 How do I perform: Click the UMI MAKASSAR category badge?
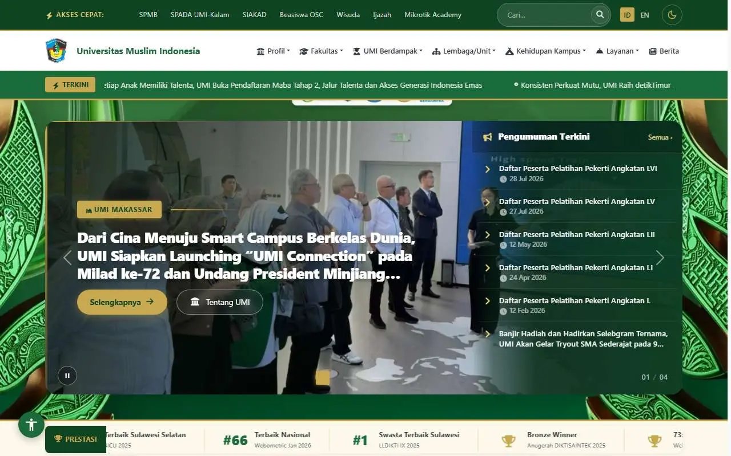coord(119,209)
